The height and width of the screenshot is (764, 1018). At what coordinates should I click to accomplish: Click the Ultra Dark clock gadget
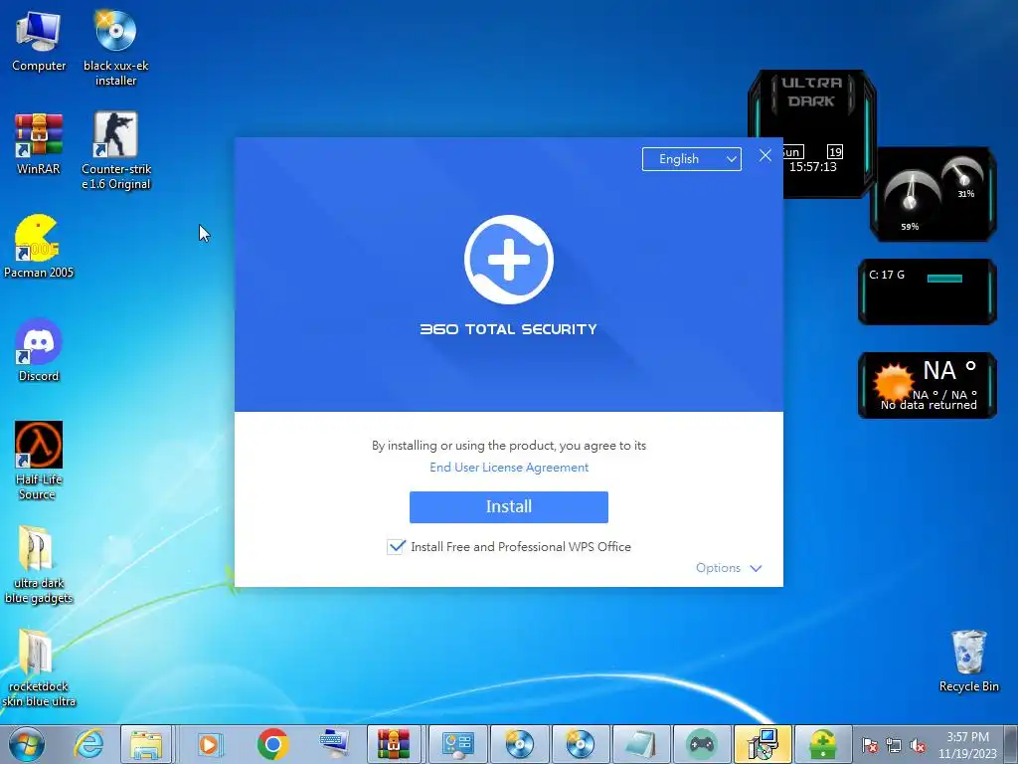pos(812,134)
